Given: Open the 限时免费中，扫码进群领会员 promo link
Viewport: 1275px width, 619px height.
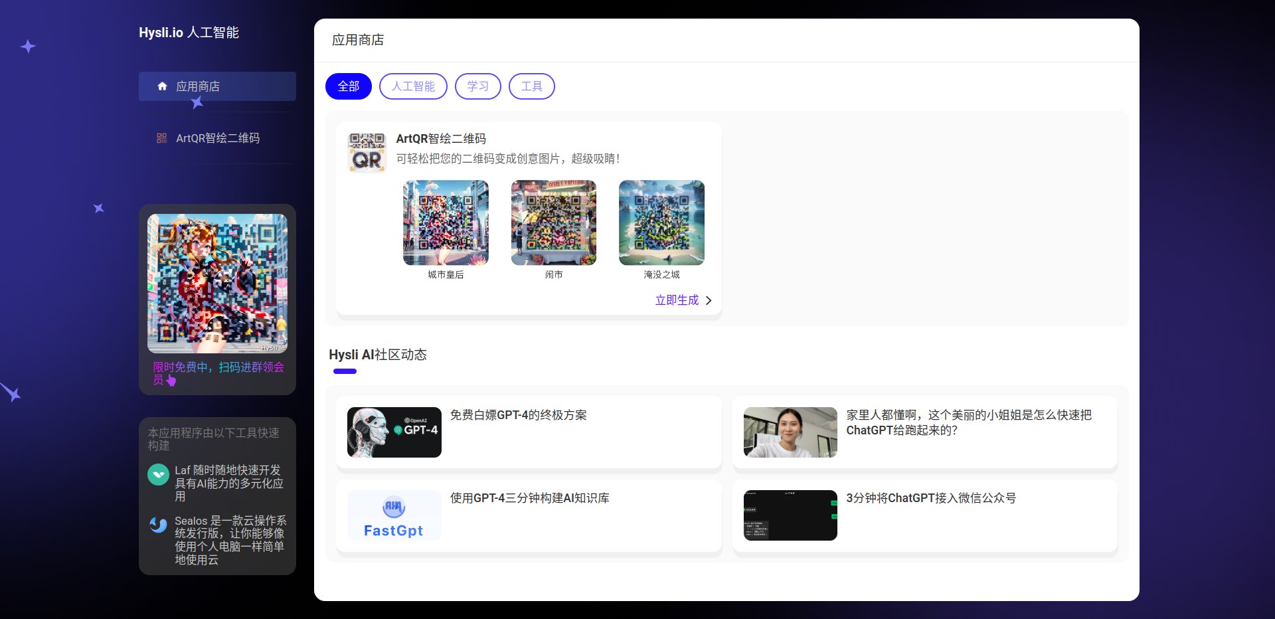Looking at the screenshot, I should (x=218, y=373).
